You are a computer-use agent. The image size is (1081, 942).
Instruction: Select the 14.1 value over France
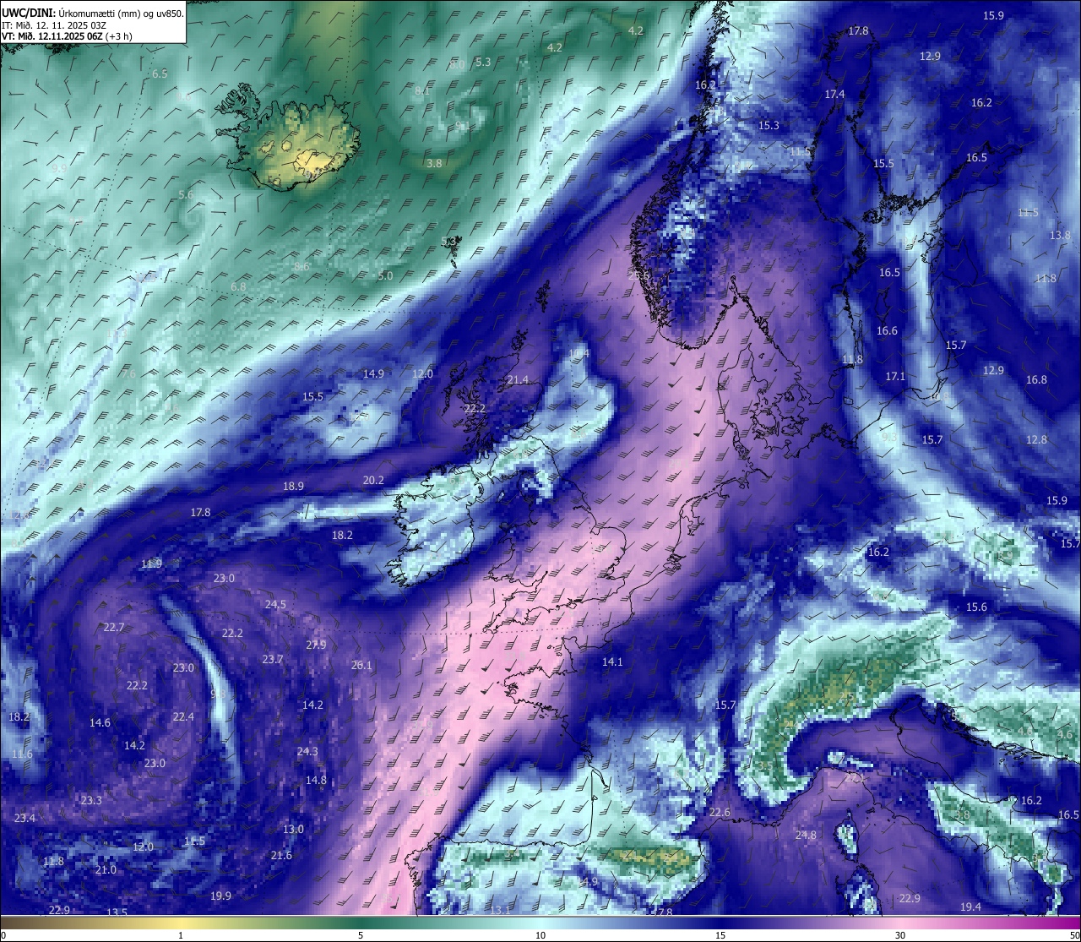click(612, 662)
